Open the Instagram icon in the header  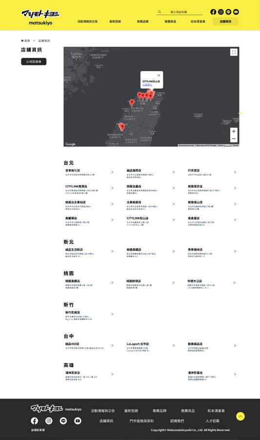[x=221, y=12]
